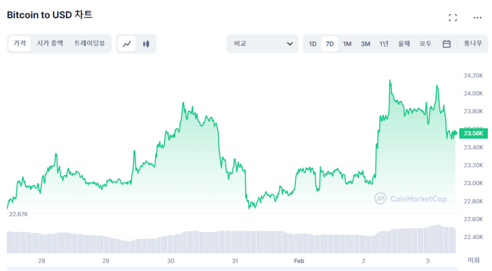The width and height of the screenshot is (492, 271).
Task: Select 1D time range
Action: [313, 44]
